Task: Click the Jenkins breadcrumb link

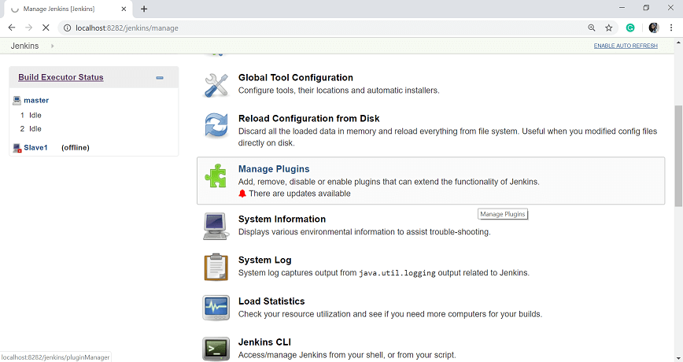Action: (x=25, y=46)
